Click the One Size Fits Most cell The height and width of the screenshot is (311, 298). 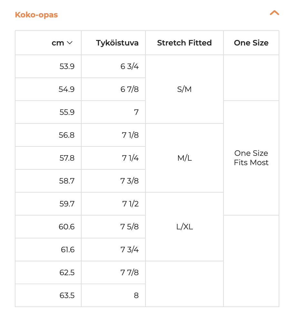coord(251,158)
